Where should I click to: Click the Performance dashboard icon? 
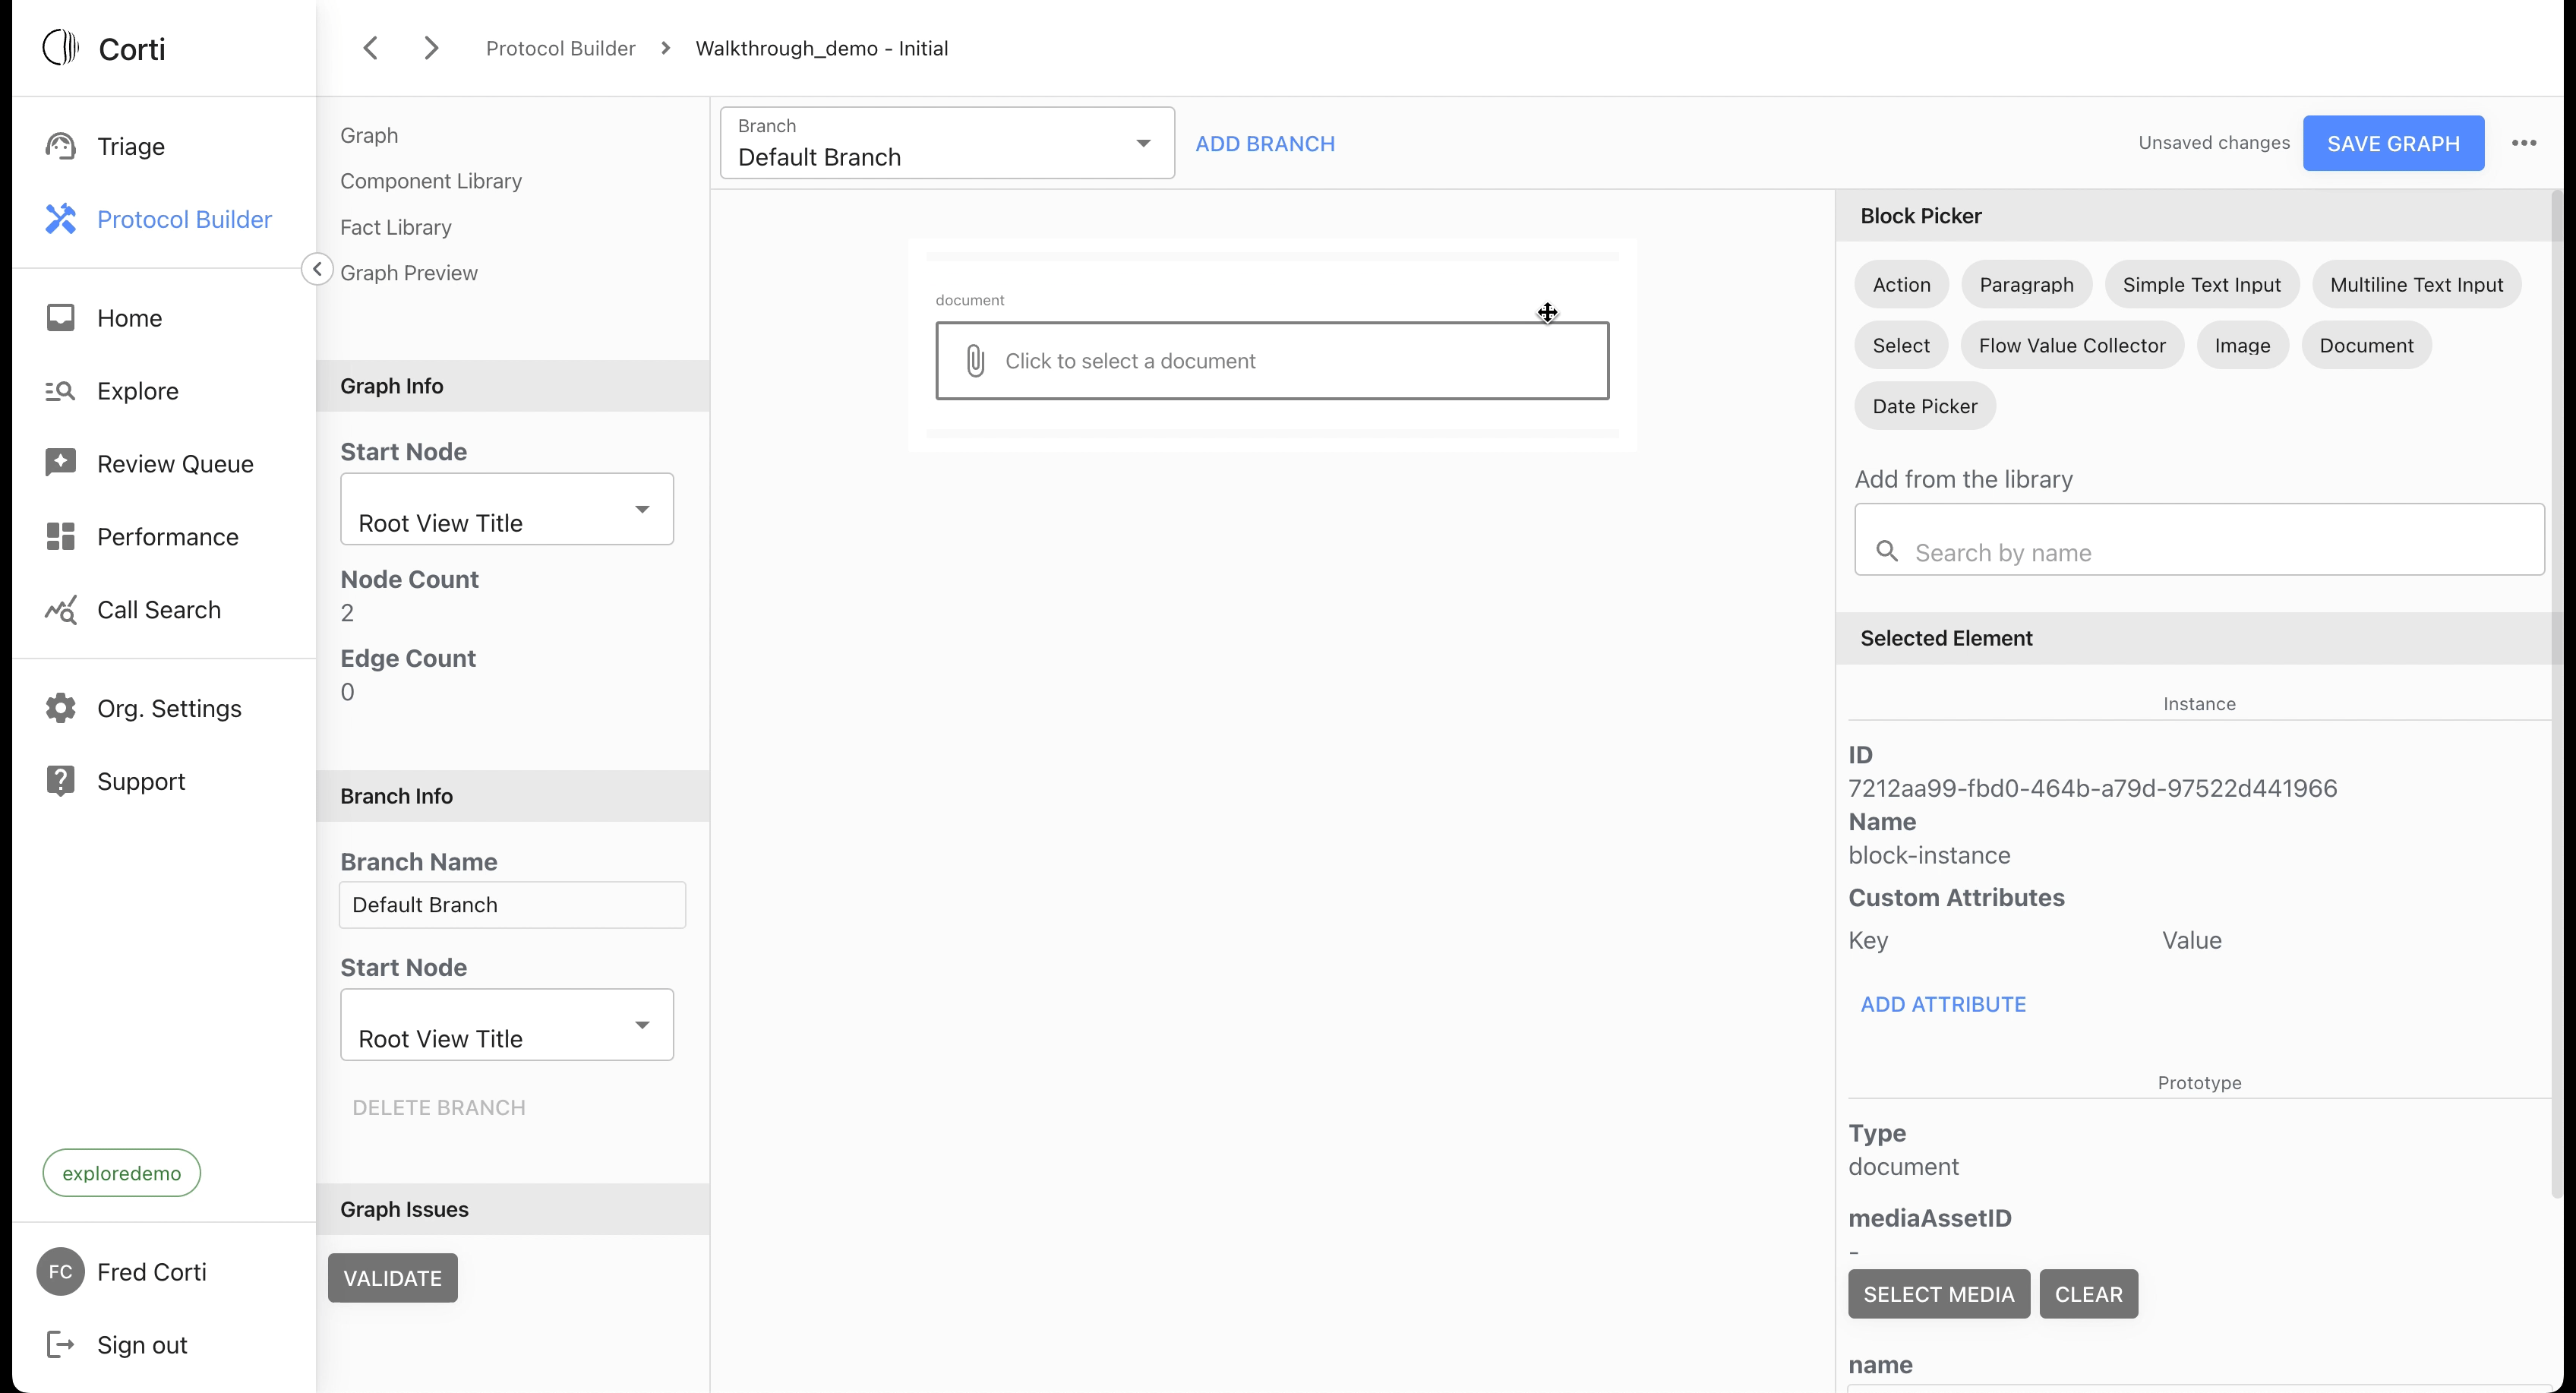pyautogui.click(x=60, y=537)
